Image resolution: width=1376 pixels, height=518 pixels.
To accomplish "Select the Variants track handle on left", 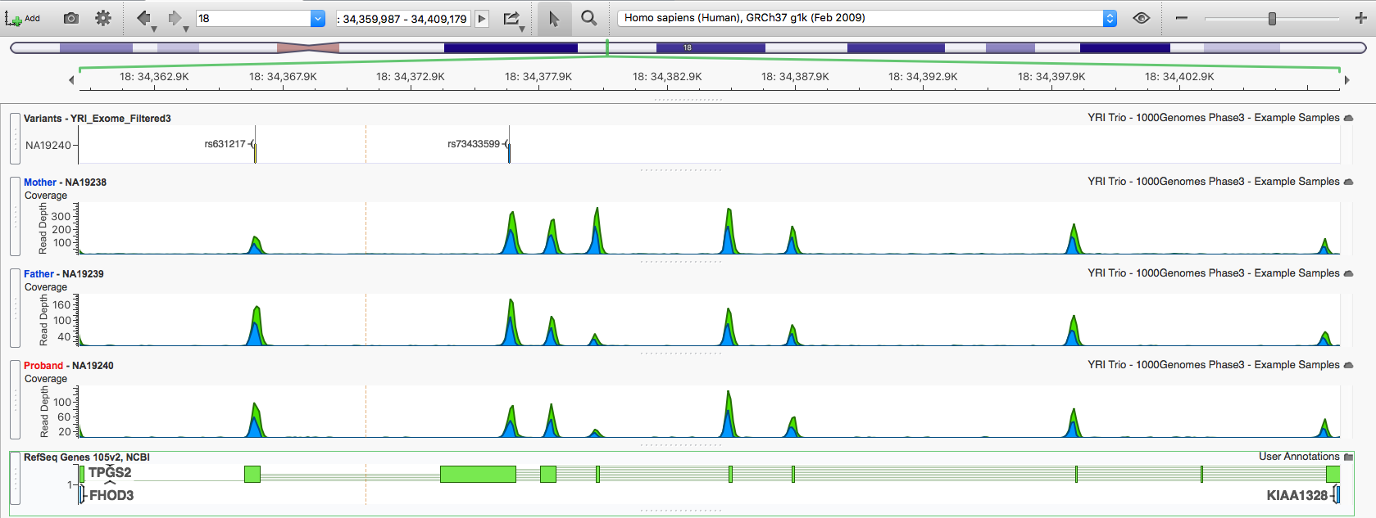I will [x=15, y=139].
